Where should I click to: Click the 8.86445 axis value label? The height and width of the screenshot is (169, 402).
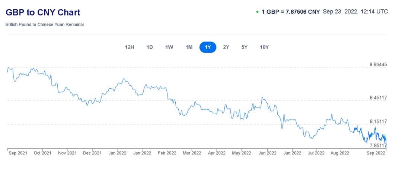click(x=378, y=64)
